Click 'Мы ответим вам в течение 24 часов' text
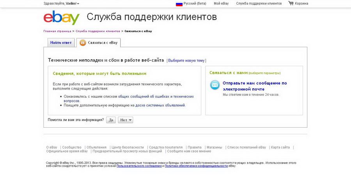Screen dimensions: 351x176 pyautogui.click(x=251, y=95)
